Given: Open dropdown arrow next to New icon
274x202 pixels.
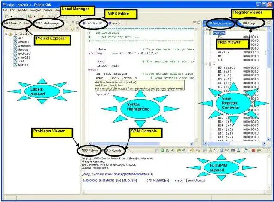Looking at the screenshot, I should click(x=12, y=17).
